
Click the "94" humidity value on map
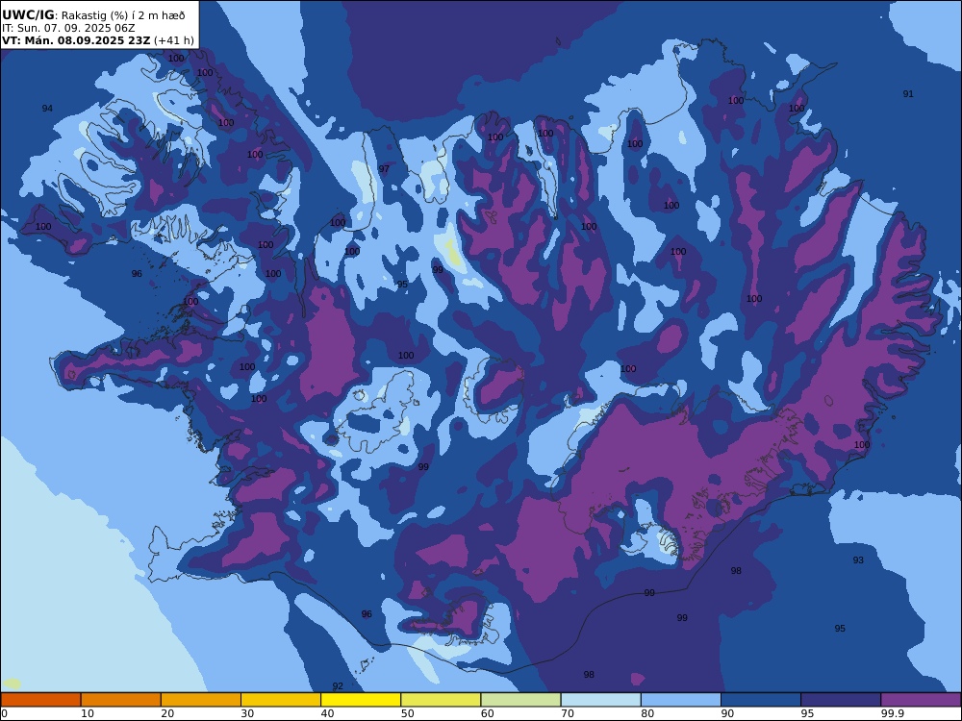point(47,109)
